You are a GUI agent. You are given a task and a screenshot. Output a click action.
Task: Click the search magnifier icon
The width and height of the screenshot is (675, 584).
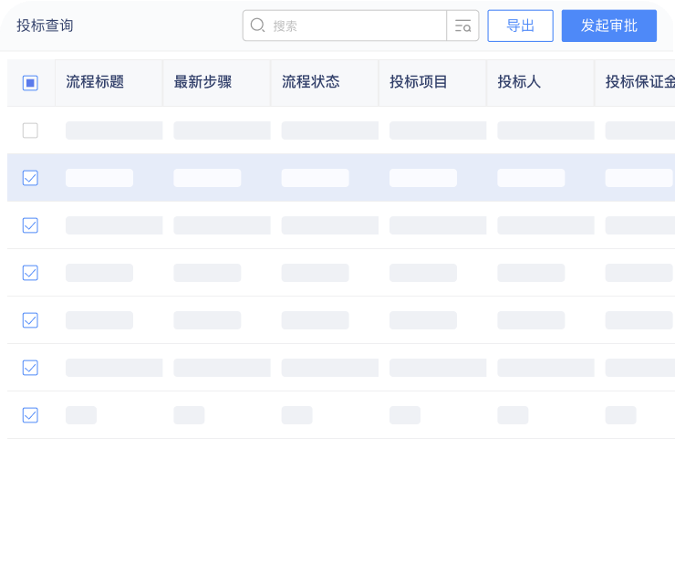point(257,26)
